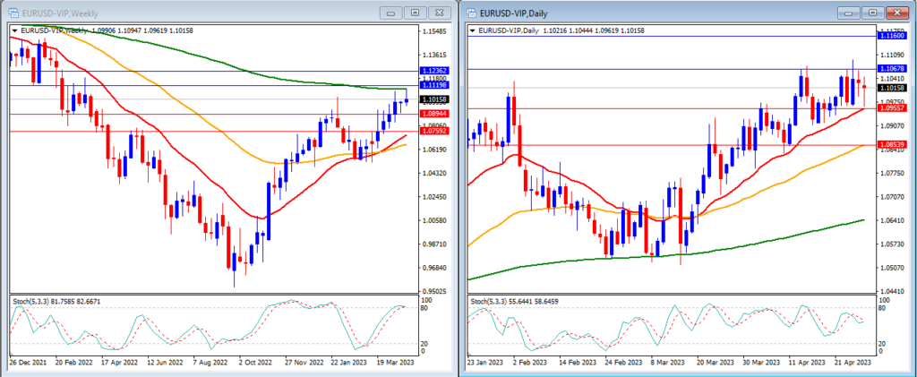Close the EURUSD-VIP,Weekly chart window
This screenshot has width=917, height=377.
(x=439, y=13)
